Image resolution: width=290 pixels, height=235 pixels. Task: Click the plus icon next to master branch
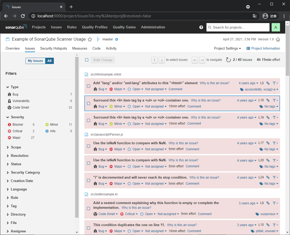click(117, 39)
